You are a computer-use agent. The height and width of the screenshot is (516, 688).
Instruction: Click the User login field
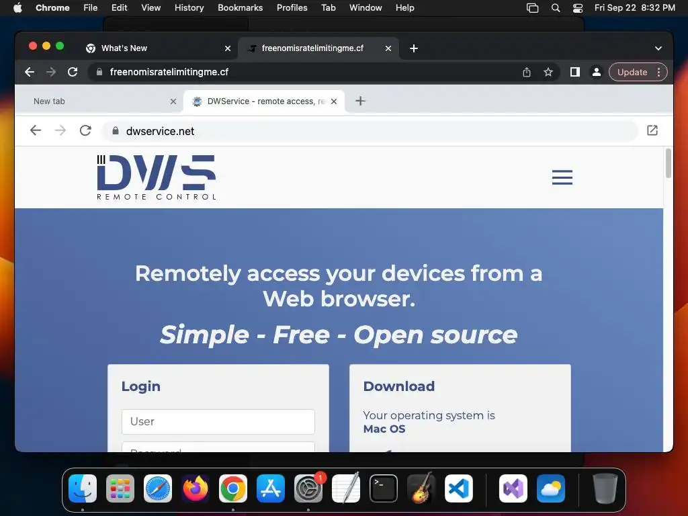[218, 422]
